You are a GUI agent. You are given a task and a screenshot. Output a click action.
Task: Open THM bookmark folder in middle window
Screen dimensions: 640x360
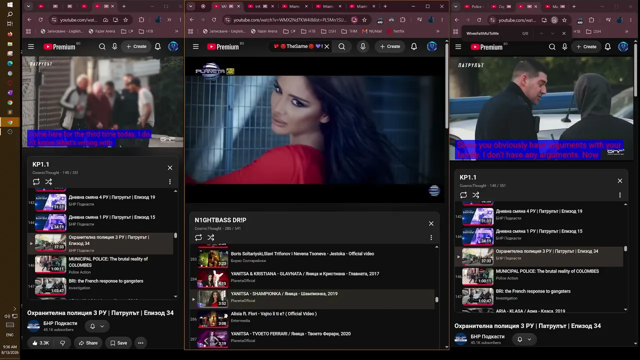coord(349,31)
